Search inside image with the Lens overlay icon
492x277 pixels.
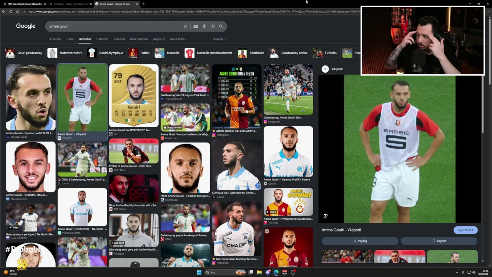coord(326,216)
